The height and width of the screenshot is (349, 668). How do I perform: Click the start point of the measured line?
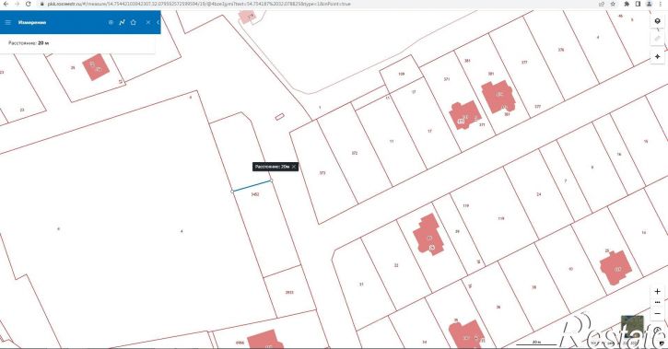pyautogui.click(x=232, y=192)
